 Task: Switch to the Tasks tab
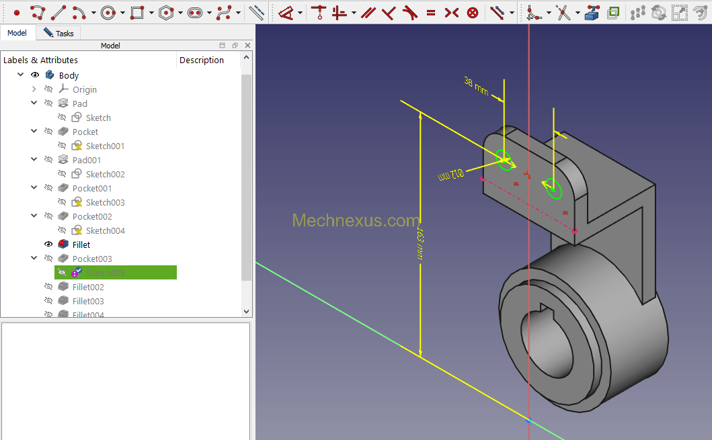59,33
